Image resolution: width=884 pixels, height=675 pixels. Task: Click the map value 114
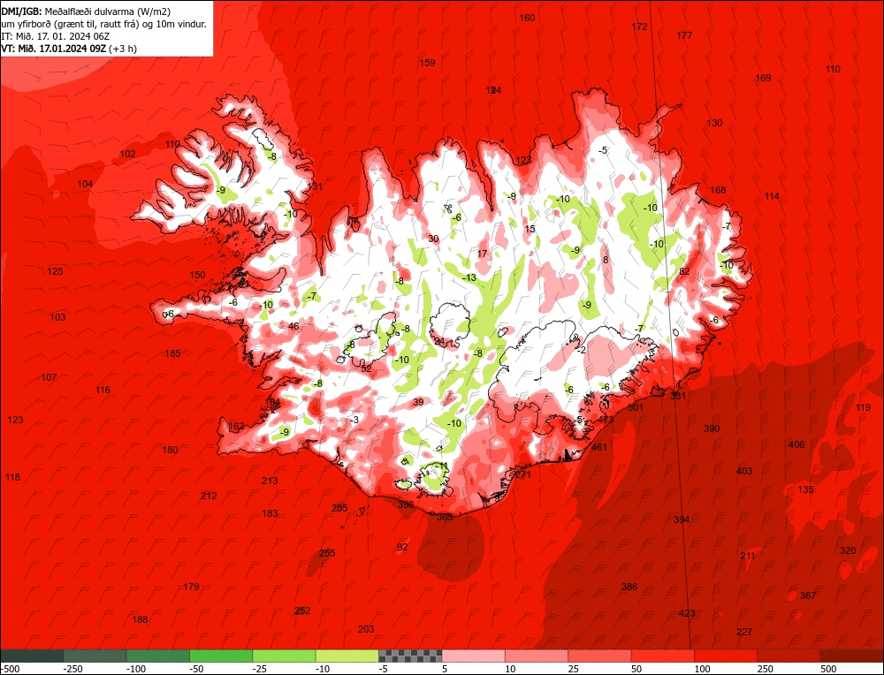click(772, 196)
